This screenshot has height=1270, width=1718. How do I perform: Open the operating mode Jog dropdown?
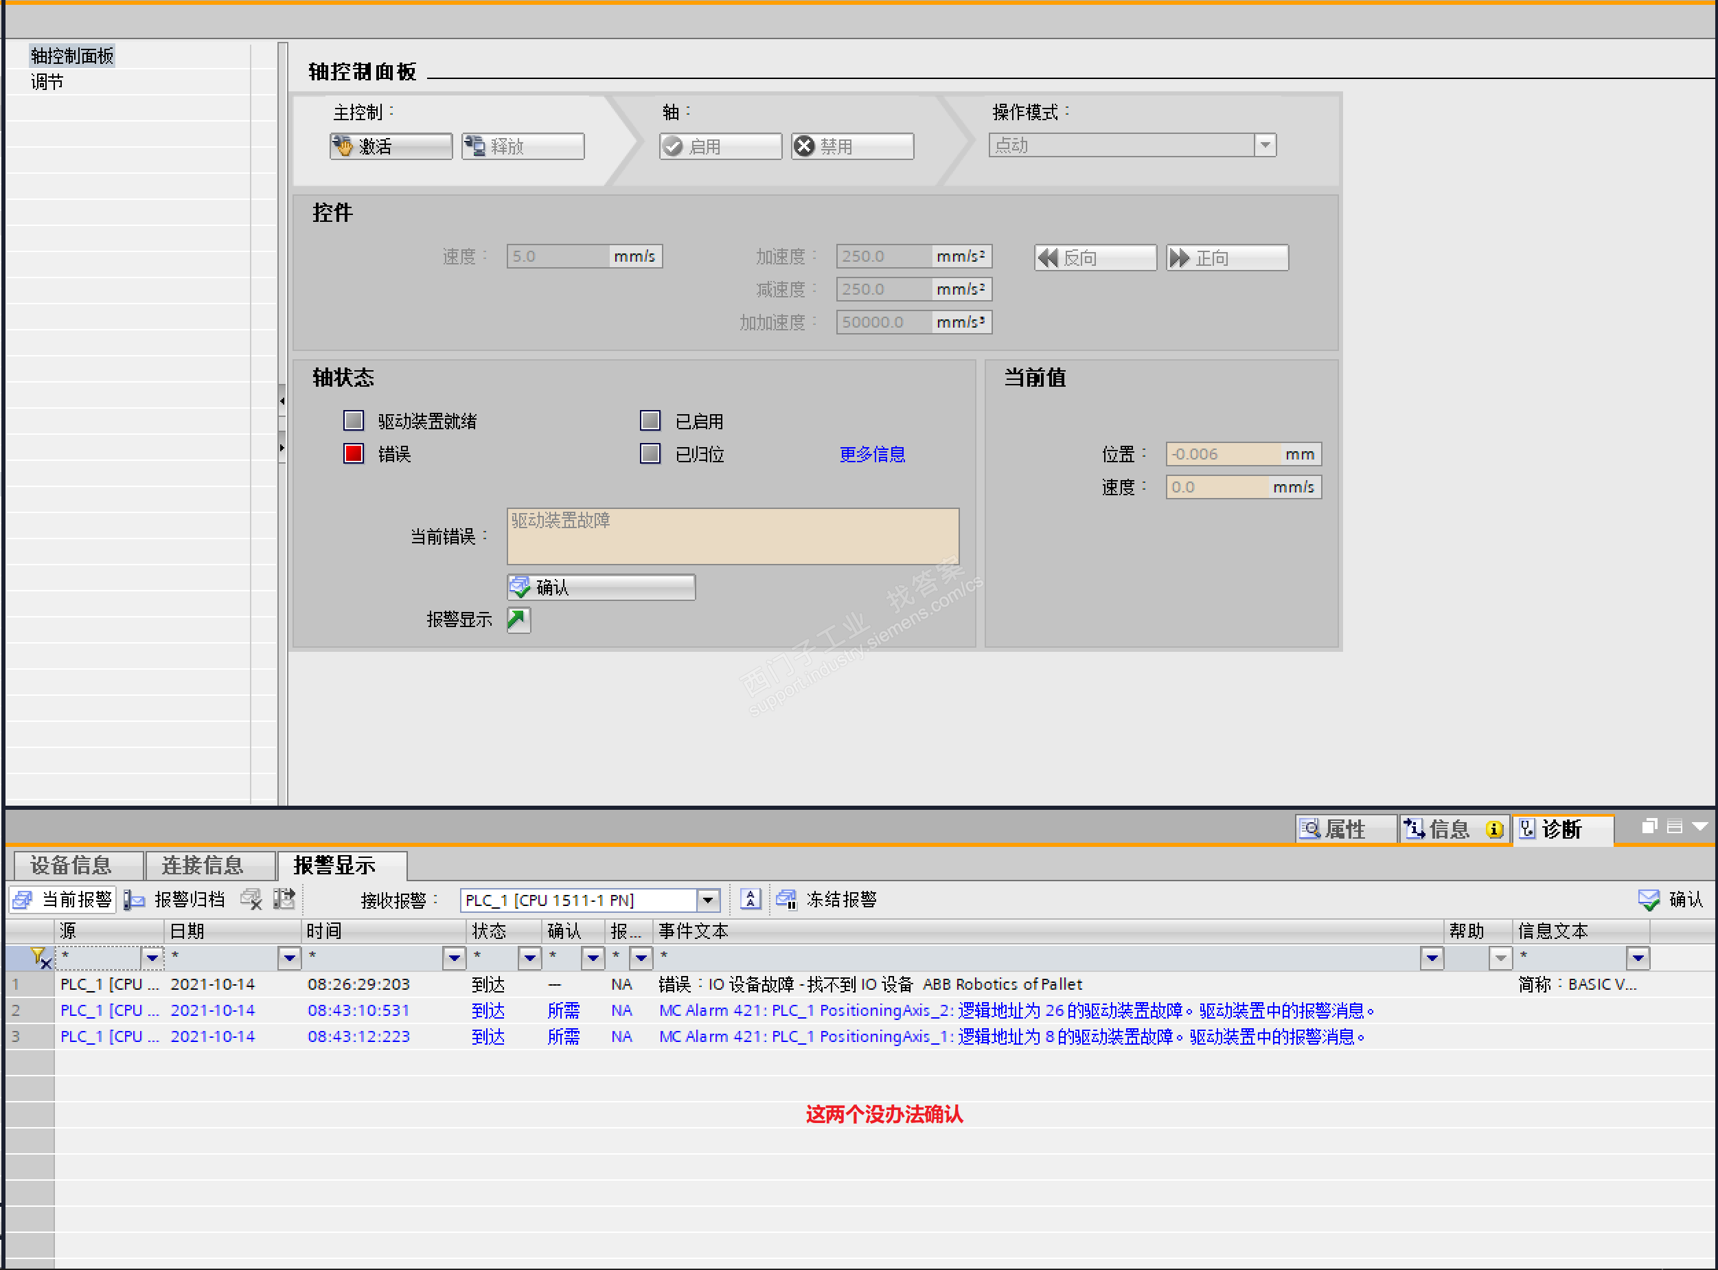[1265, 146]
